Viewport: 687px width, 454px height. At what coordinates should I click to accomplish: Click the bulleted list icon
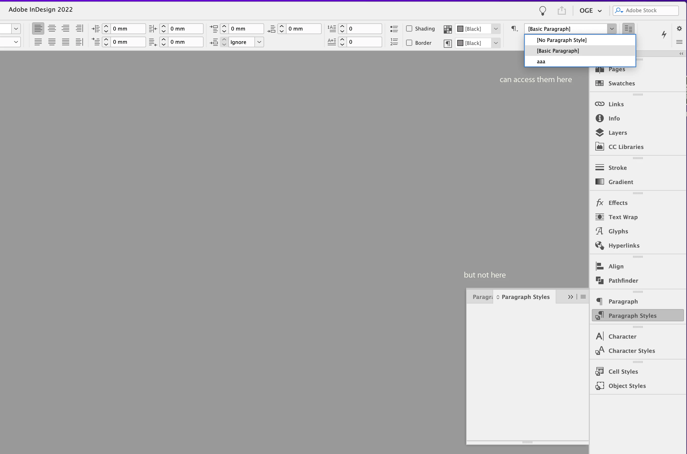(394, 29)
